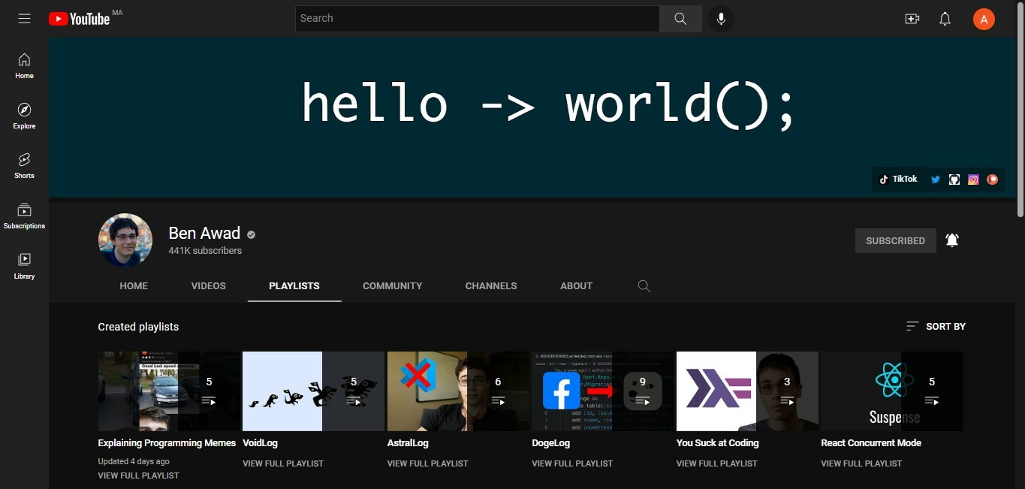The image size is (1025, 489).
Task: Open the Create video icon
Action: pyautogui.click(x=912, y=19)
